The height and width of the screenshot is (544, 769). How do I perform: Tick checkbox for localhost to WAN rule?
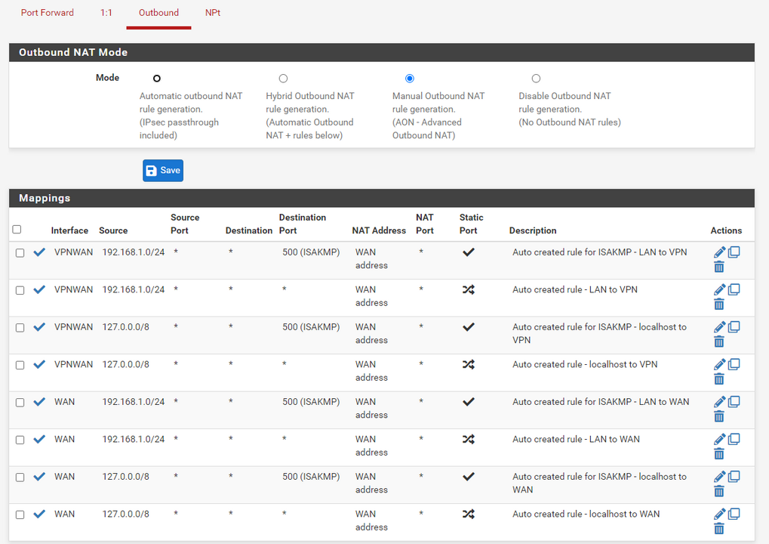coord(20,515)
